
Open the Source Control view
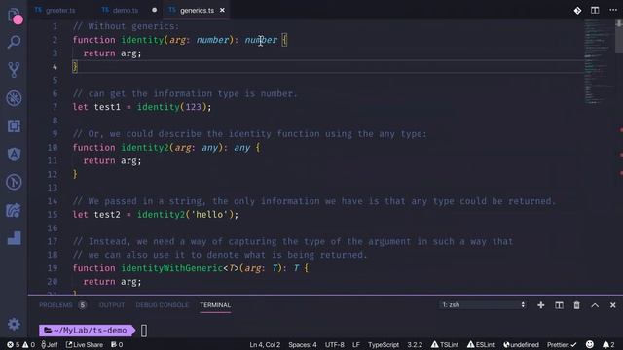click(14, 70)
